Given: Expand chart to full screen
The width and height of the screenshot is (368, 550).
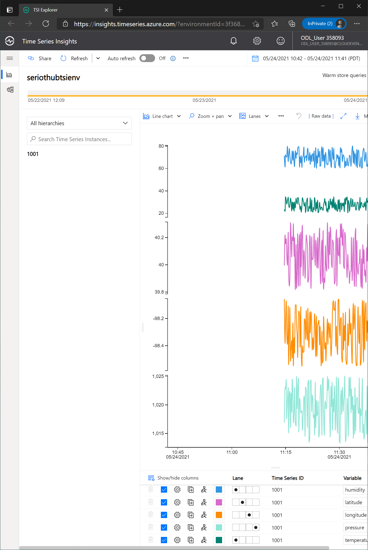Looking at the screenshot, I should 343,116.
